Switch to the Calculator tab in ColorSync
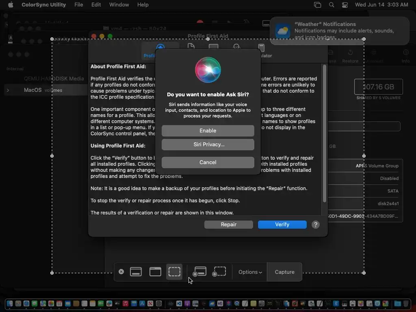The image size is (416, 312). (x=262, y=51)
